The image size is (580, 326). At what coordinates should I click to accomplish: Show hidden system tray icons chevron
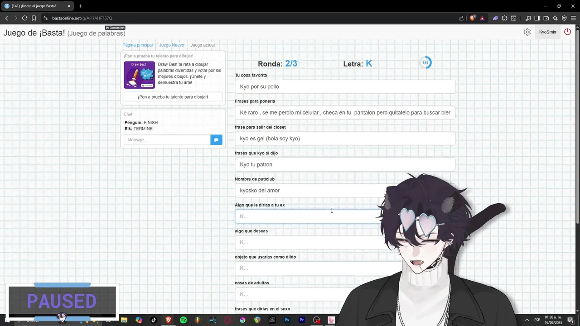click(x=527, y=320)
